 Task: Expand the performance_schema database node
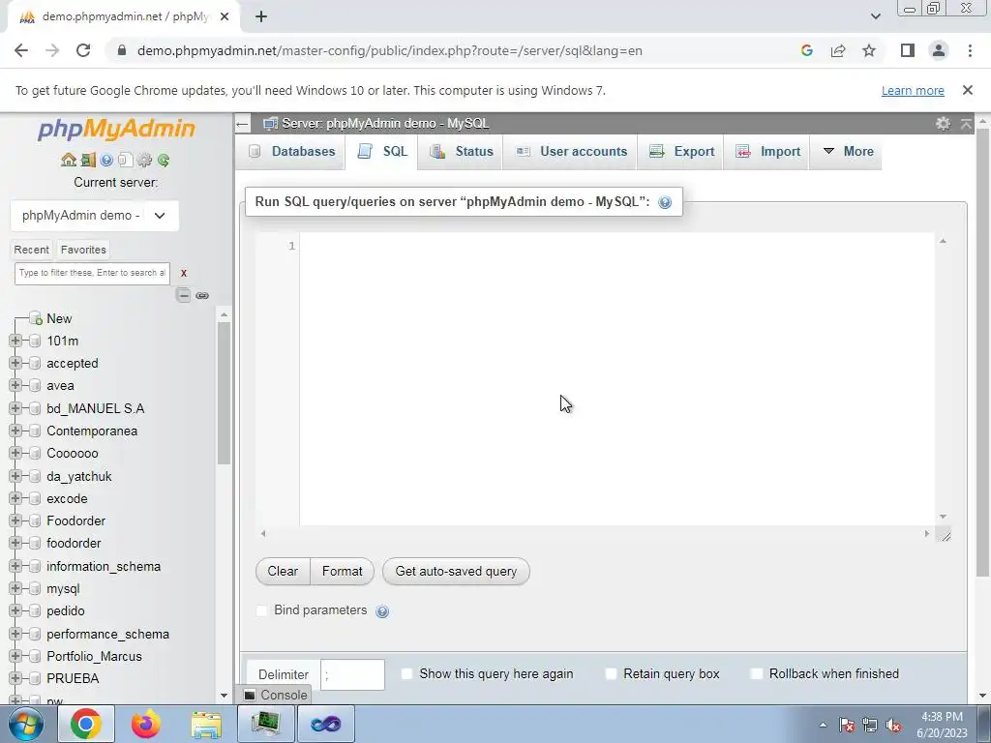[x=15, y=634]
